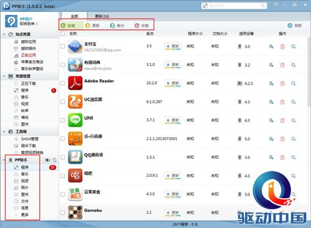Click the 更新 button in Adobe Reader row
Screen dimensions: 311x228
coord(173,83)
